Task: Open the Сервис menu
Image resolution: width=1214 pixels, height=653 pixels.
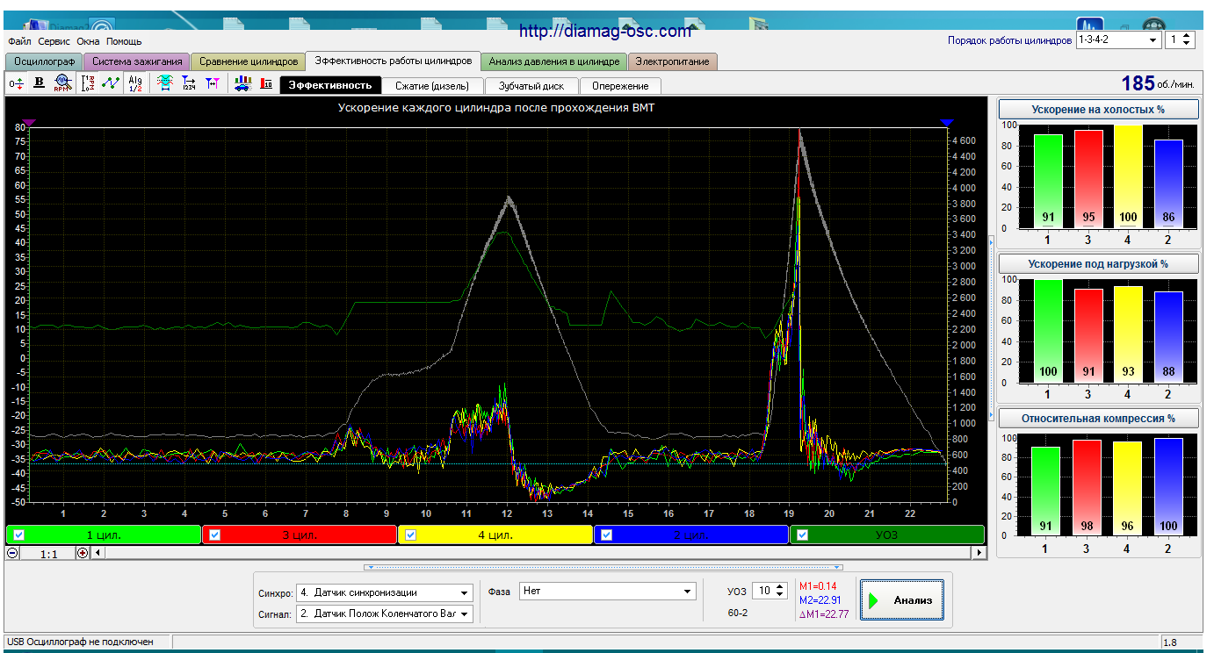Action: click(x=54, y=41)
